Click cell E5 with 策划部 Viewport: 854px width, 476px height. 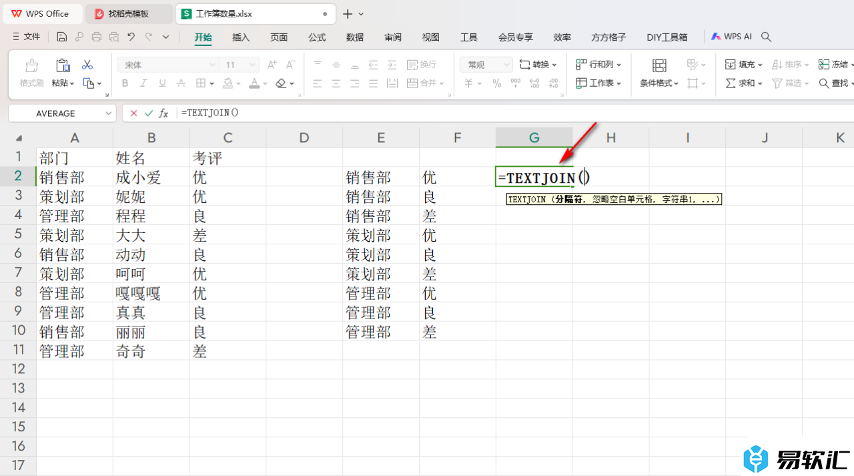(x=381, y=235)
